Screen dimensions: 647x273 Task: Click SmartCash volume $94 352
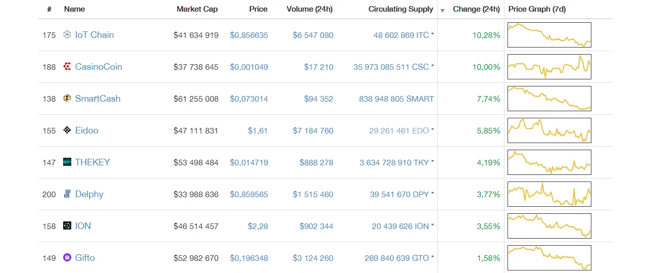pyautogui.click(x=319, y=99)
